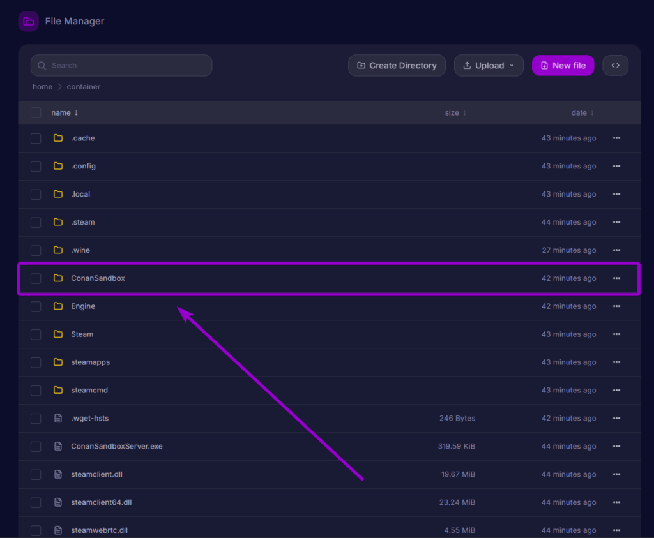Image resolution: width=654 pixels, height=538 pixels.
Task: Open options menu for steamwebrtc.dll
Action: pos(616,530)
